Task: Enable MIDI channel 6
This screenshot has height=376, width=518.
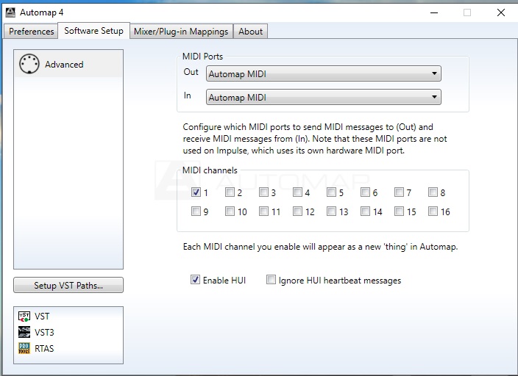Action: point(365,192)
